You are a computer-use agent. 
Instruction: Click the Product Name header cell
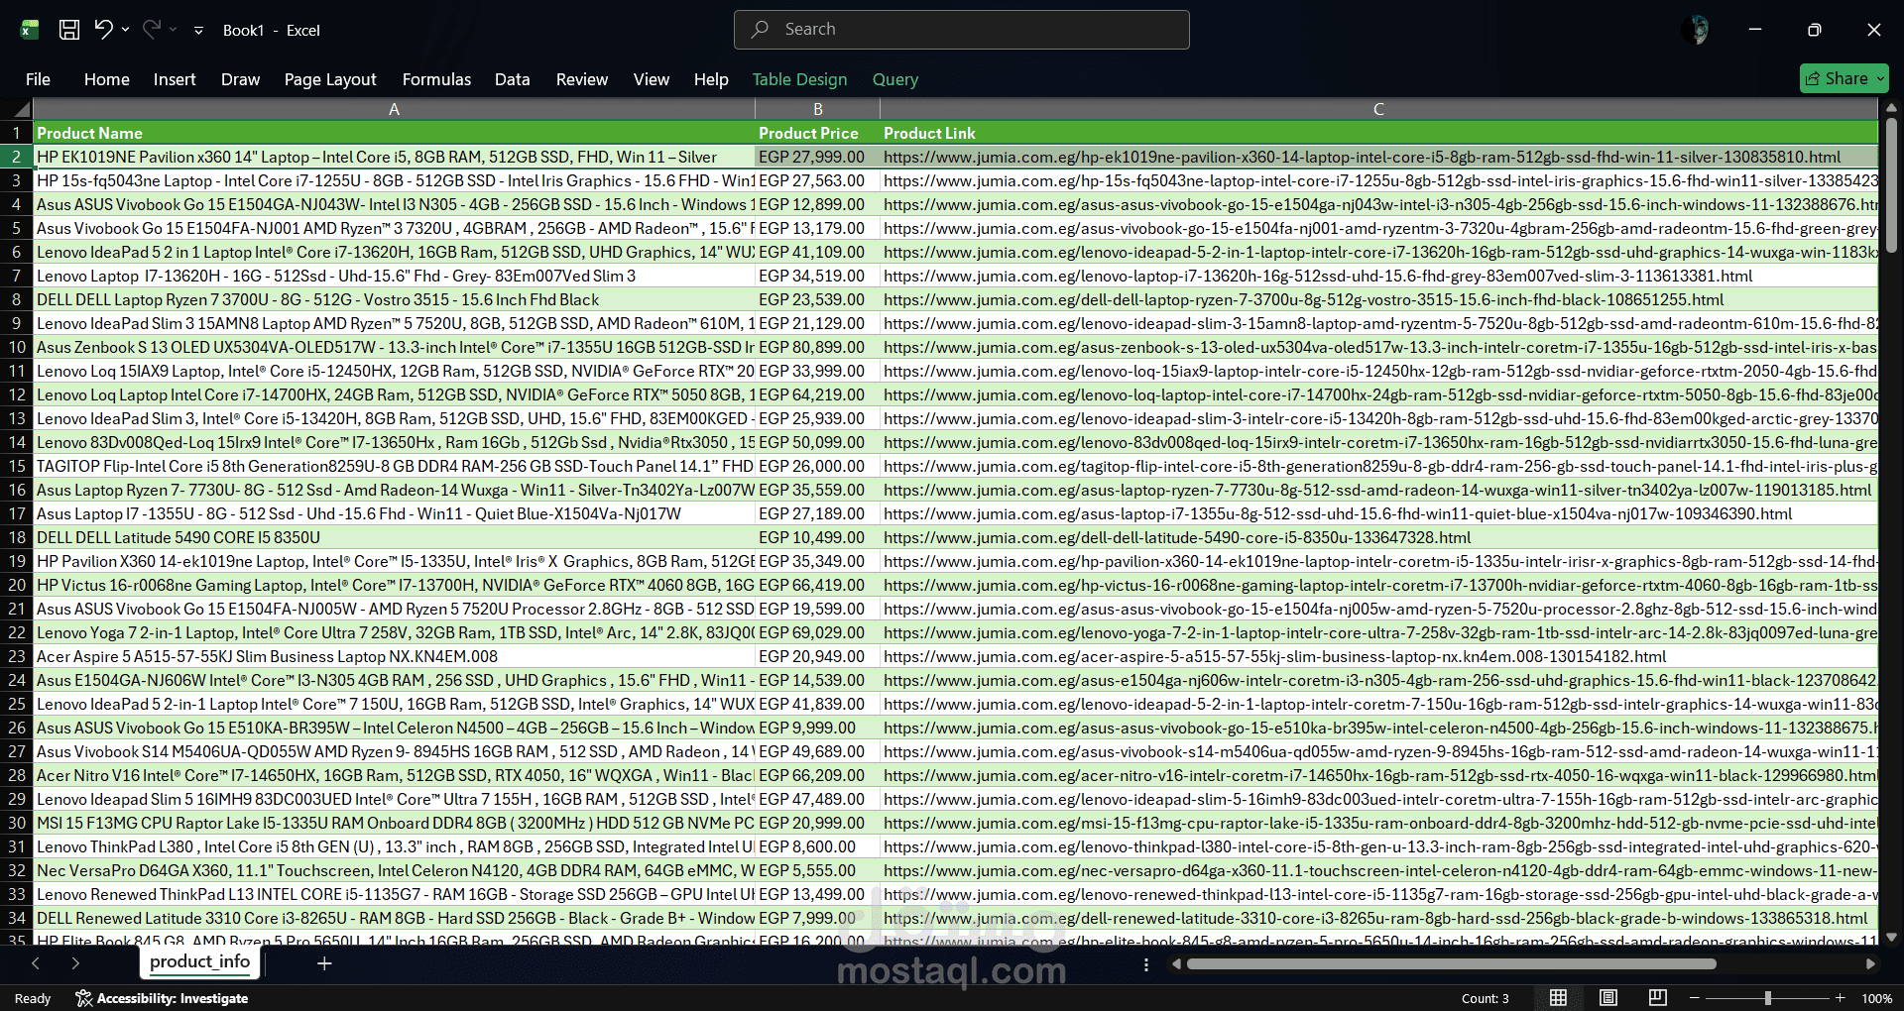pyautogui.click(x=394, y=133)
